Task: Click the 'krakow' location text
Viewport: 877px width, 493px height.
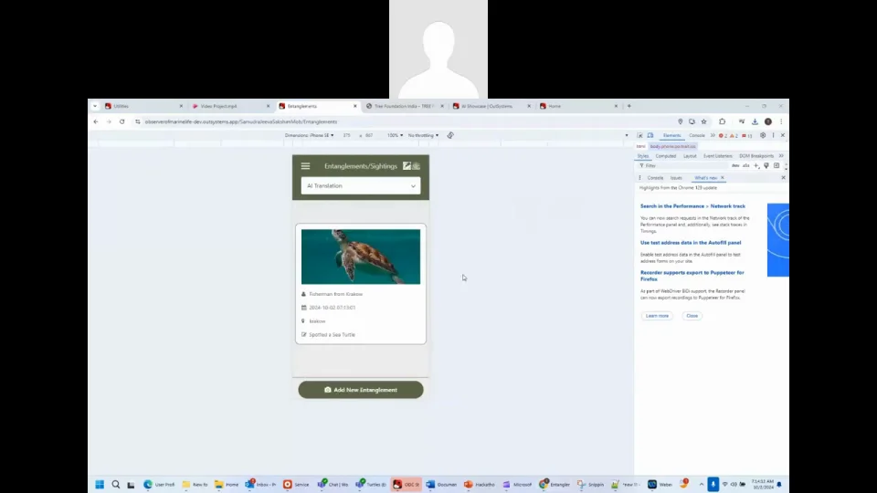Action: (x=317, y=321)
